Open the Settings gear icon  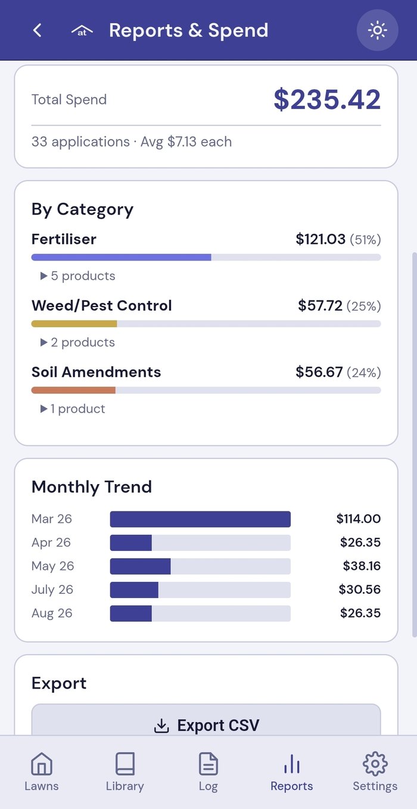[x=375, y=764]
